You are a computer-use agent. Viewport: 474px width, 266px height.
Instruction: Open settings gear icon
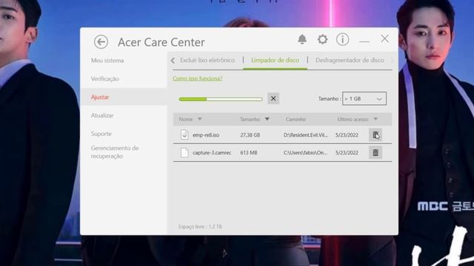323,39
